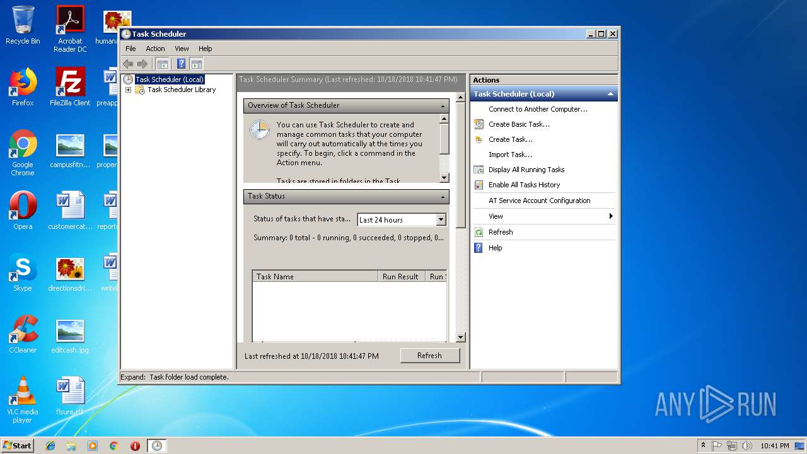Click the Enable All Tasks History icon
This screenshot has width=807, height=454.
pyautogui.click(x=479, y=185)
